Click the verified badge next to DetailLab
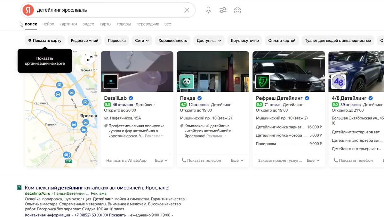 click(x=131, y=98)
